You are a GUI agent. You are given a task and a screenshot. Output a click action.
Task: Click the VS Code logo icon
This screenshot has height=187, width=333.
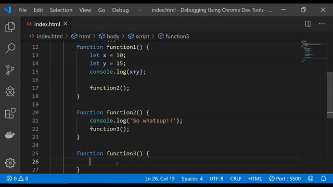click(x=8, y=10)
